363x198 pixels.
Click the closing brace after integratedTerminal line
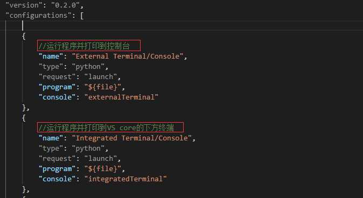(x=24, y=189)
